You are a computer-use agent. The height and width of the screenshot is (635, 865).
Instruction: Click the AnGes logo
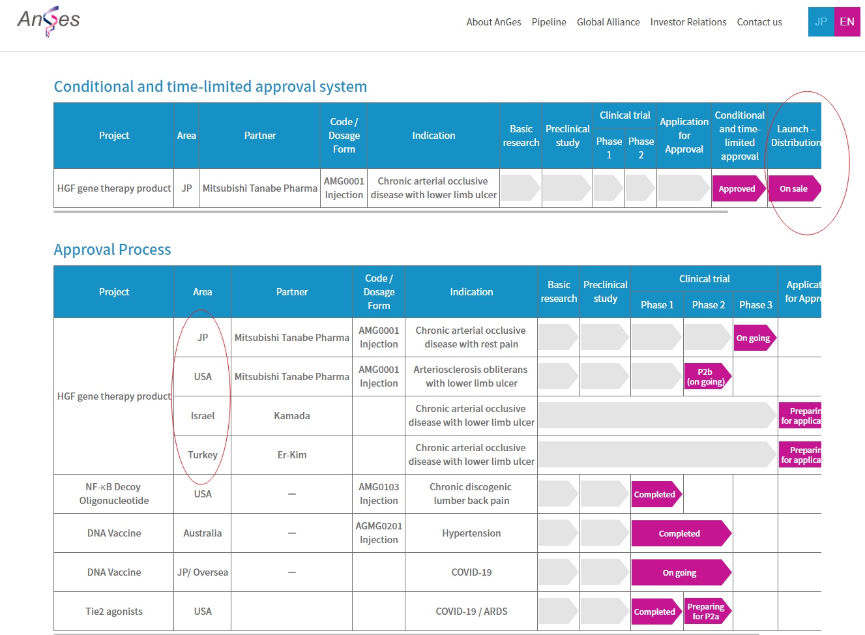tap(48, 21)
